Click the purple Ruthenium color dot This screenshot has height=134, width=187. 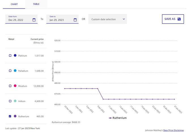pyautogui.click(x=15, y=116)
